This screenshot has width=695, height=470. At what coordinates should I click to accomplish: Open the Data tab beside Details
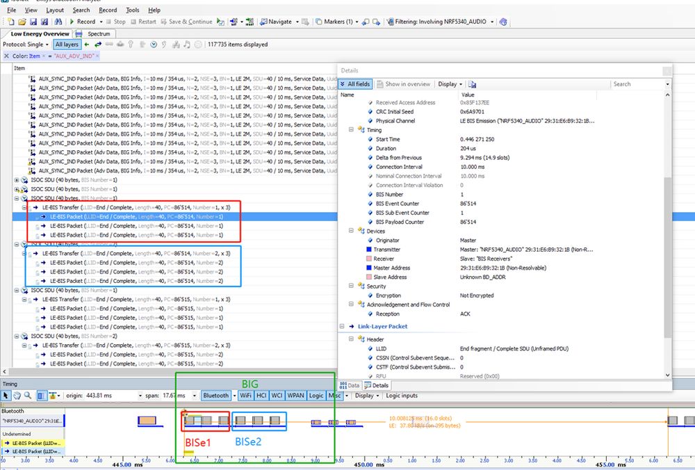pyautogui.click(x=350, y=385)
